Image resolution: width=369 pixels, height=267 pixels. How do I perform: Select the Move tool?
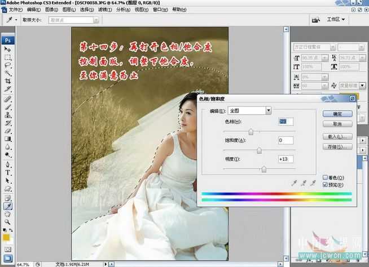click(7, 50)
